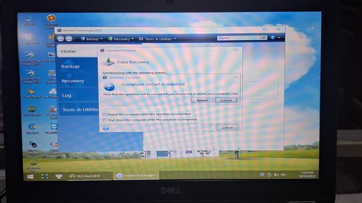Click the Data Recovery icon
This screenshot has height=203, width=362.
[108, 61]
